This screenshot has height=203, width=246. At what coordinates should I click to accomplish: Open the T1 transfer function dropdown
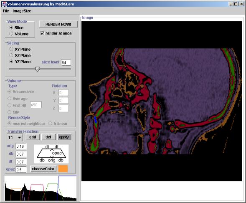pos(15,138)
